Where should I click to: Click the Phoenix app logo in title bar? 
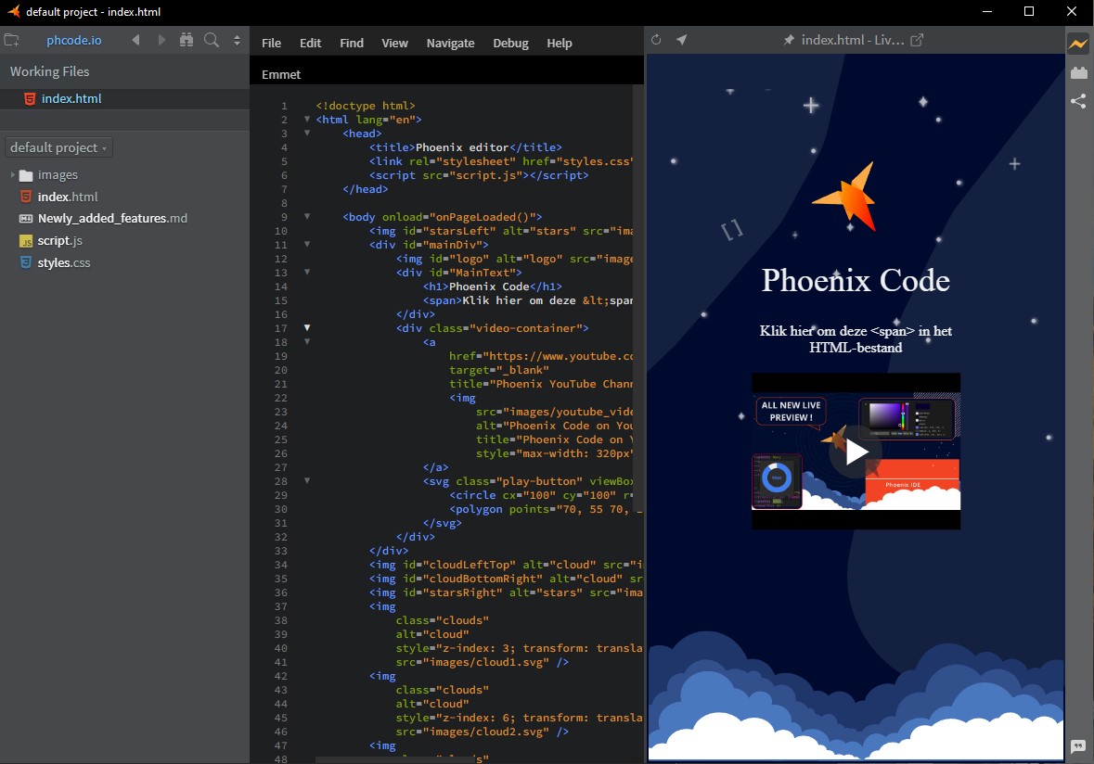click(13, 11)
